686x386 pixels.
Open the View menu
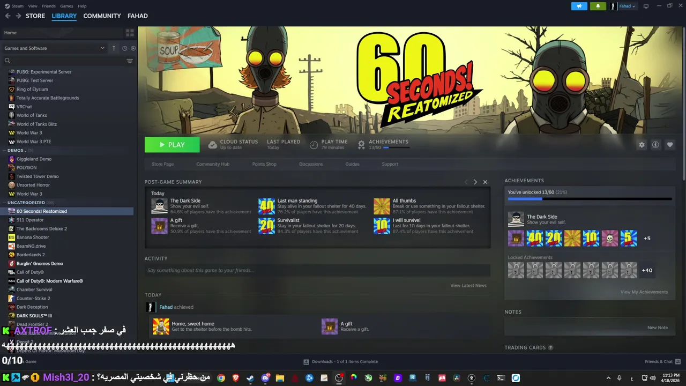[33, 6]
